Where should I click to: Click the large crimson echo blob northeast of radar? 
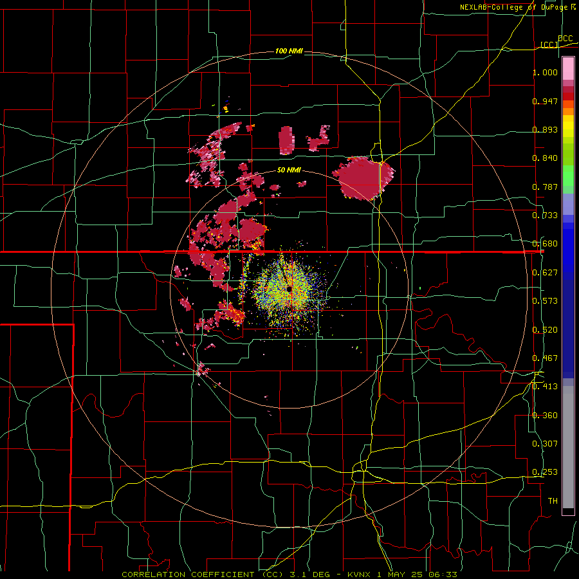(363, 178)
